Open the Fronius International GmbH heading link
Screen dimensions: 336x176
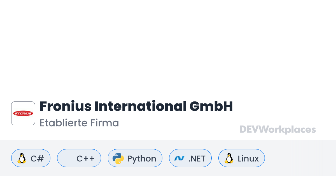[x=136, y=106]
